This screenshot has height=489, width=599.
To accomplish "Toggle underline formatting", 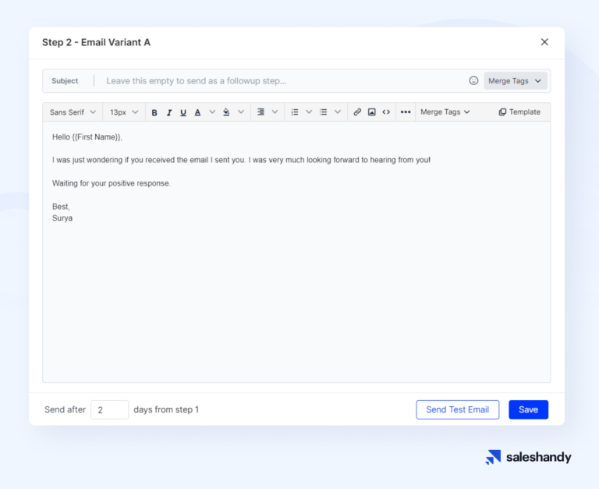I will click(x=183, y=112).
